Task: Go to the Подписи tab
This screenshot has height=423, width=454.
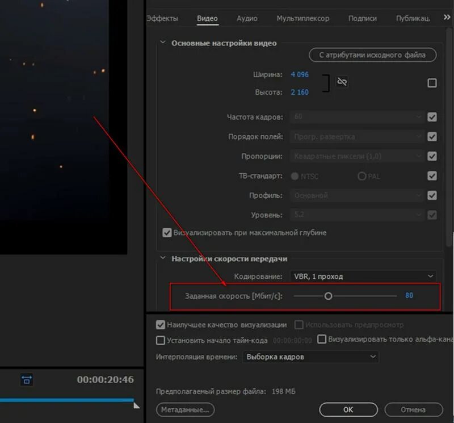Action: tap(362, 18)
